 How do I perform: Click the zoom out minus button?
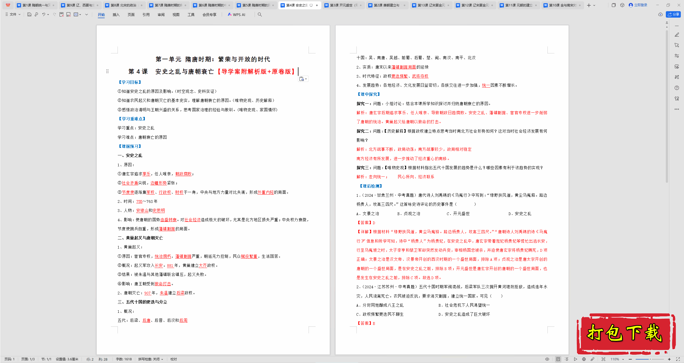(x=630, y=359)
